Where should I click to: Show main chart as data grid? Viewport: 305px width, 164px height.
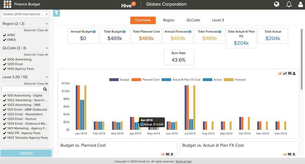tap(290, 73)
